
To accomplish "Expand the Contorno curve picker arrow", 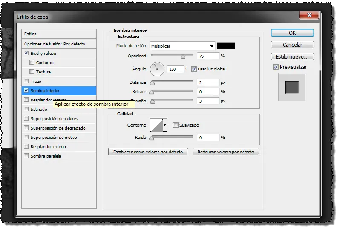I will (165, 125).
